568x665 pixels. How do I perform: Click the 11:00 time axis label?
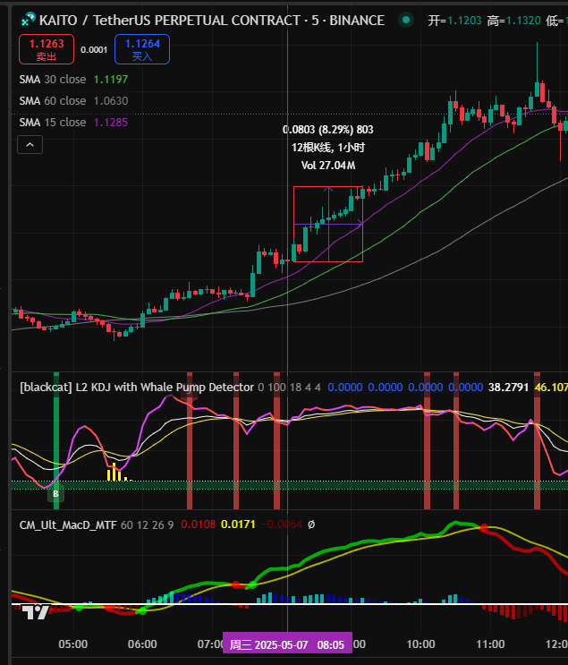point(490,644)
